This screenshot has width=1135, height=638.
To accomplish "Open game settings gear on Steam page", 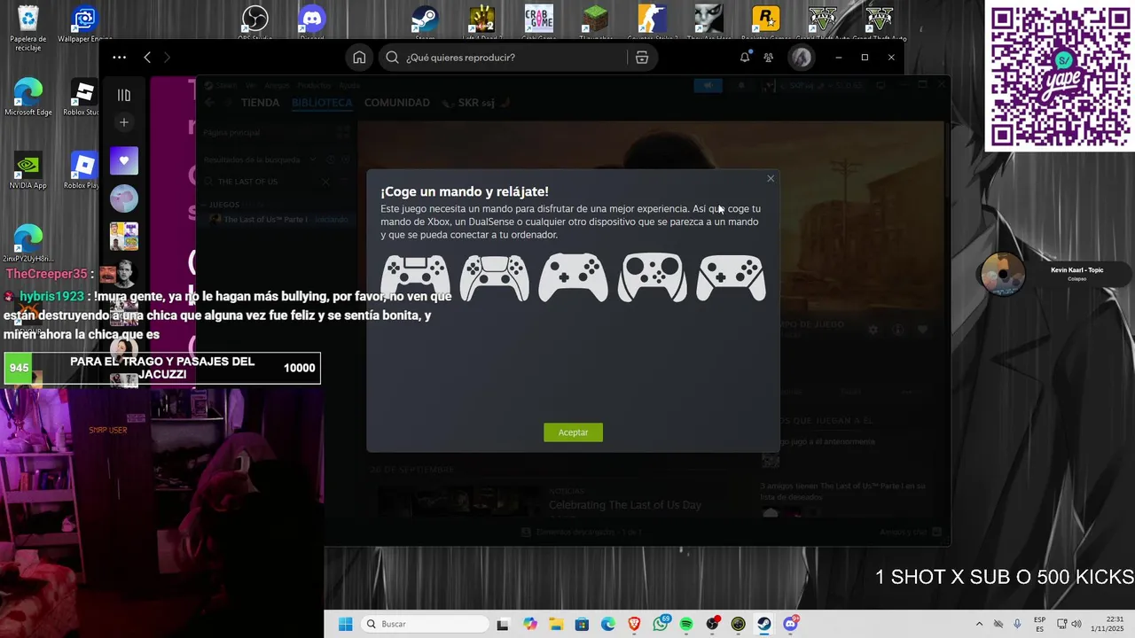I will 873,330.
